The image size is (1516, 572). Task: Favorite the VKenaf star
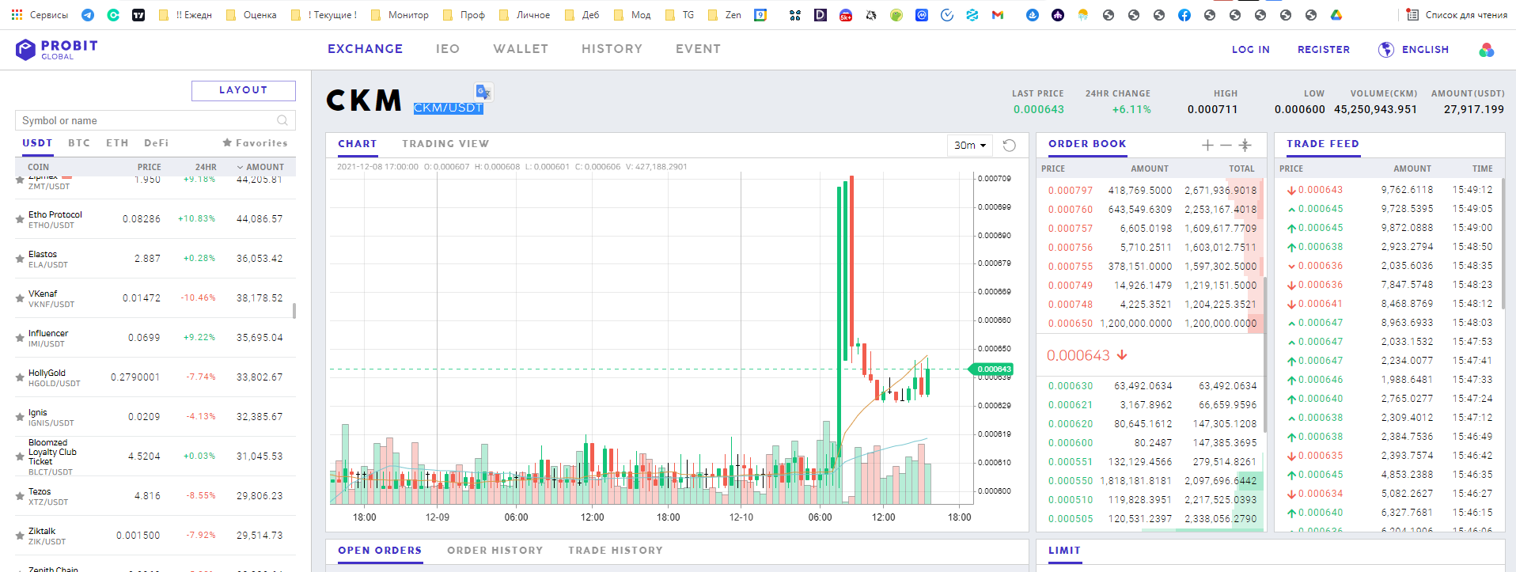click(20, 298)
